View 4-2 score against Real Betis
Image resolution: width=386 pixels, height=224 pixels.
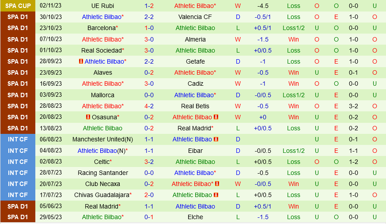click(x=149, y=106)
